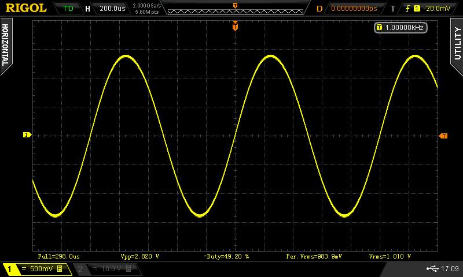Click the T'D trigger status indicator
The width and height of the screenshot is (463, 277).
pyautogui.click(x=68, y=9)
